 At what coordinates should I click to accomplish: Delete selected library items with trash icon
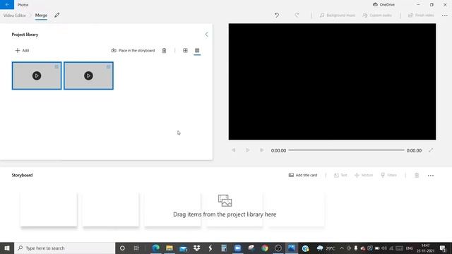click(x=164, y=50)
